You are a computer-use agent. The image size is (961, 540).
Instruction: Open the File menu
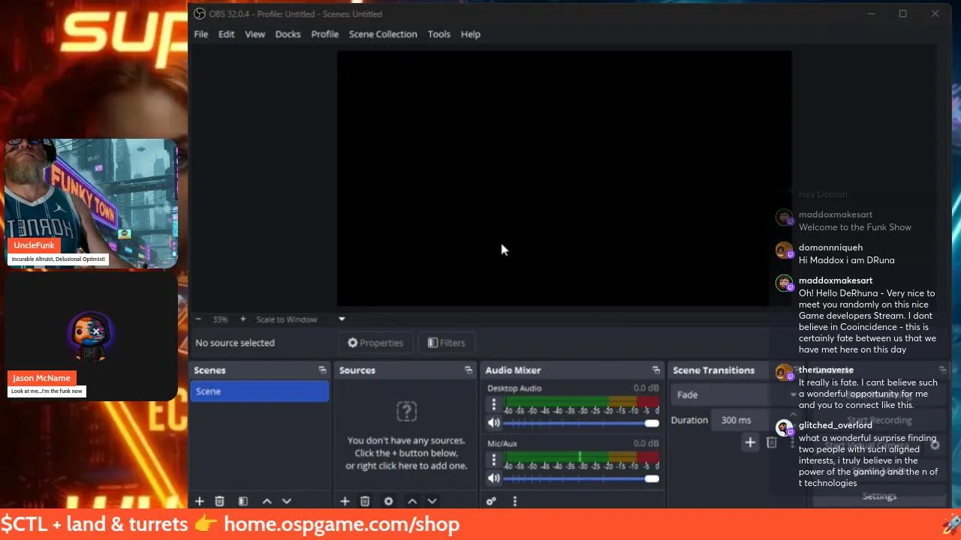coord(201,34)
